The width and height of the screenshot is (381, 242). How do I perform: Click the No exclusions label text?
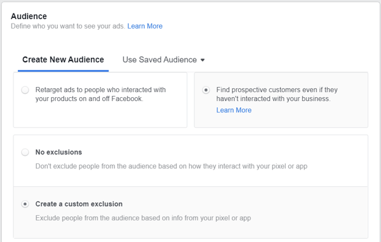coord(58,152)
